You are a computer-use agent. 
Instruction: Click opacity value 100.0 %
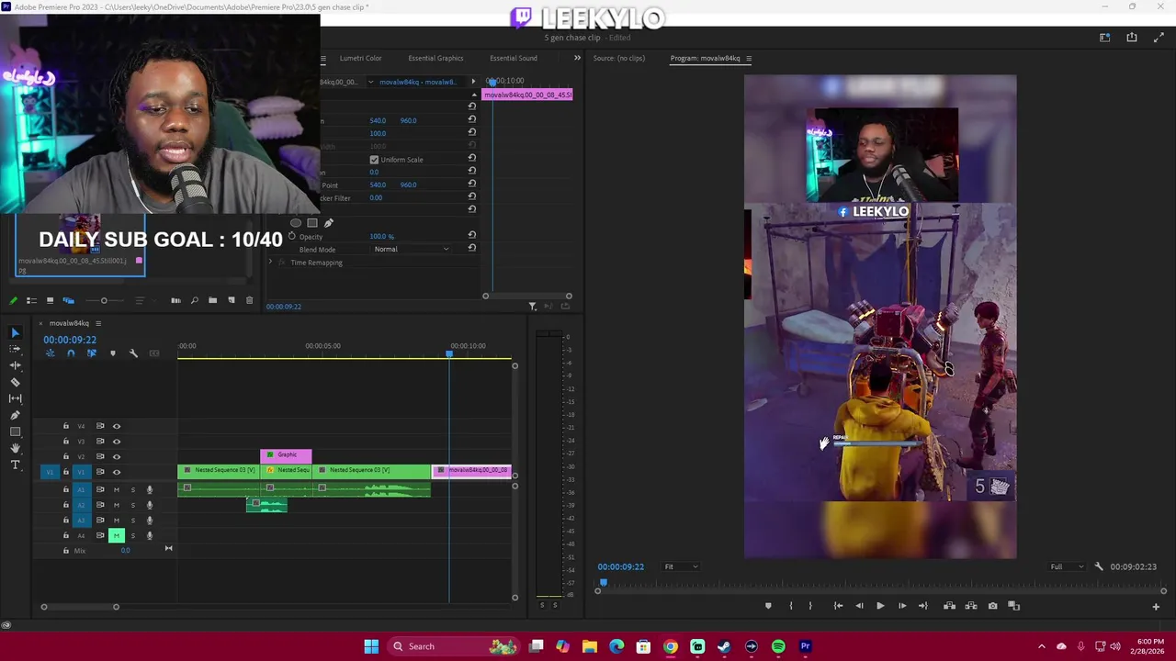click(x=381, y=237)
